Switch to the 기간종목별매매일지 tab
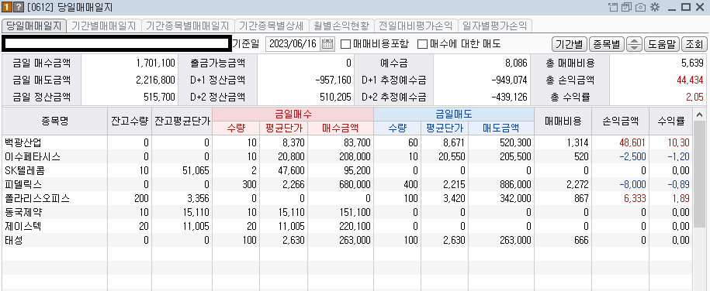The image size is (710, 291). [188, 26]
